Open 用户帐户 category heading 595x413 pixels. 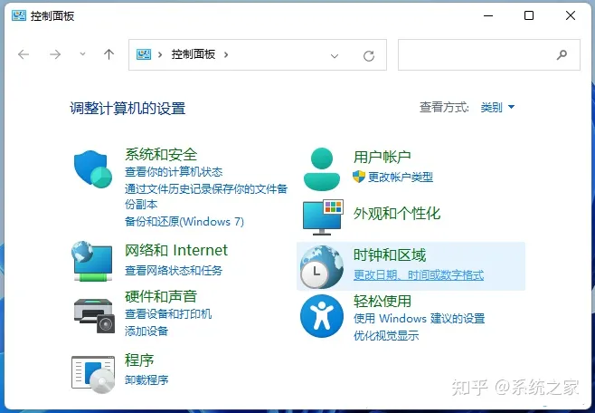[x=382, y=157]
